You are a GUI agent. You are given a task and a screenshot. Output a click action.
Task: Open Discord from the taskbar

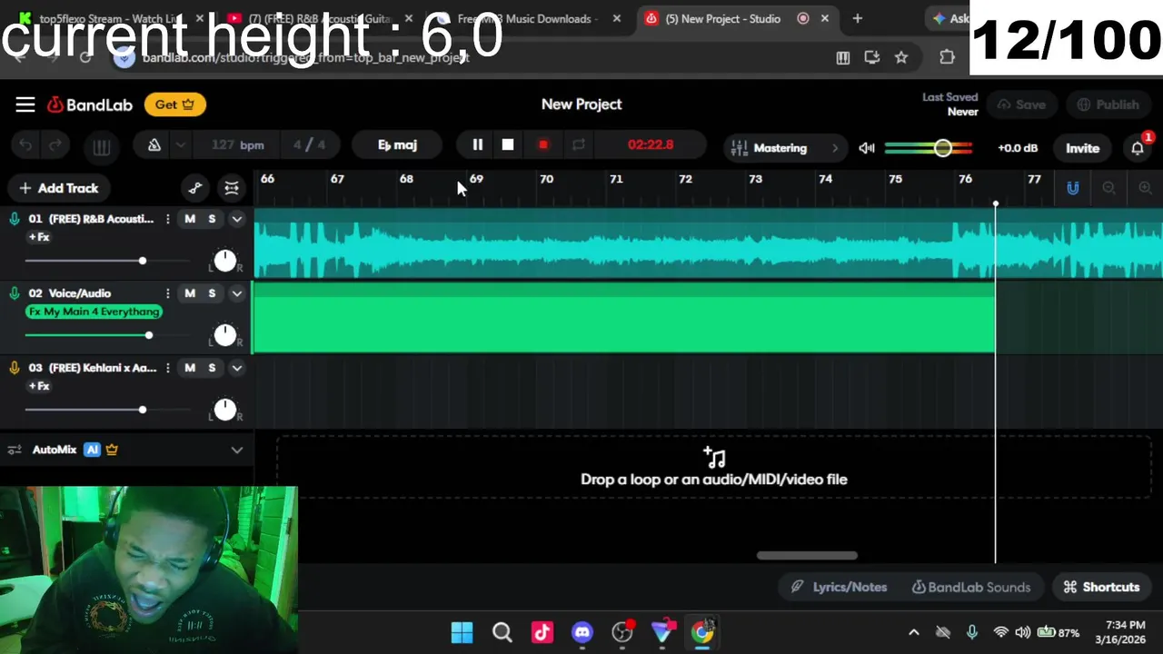click(582, 632)
